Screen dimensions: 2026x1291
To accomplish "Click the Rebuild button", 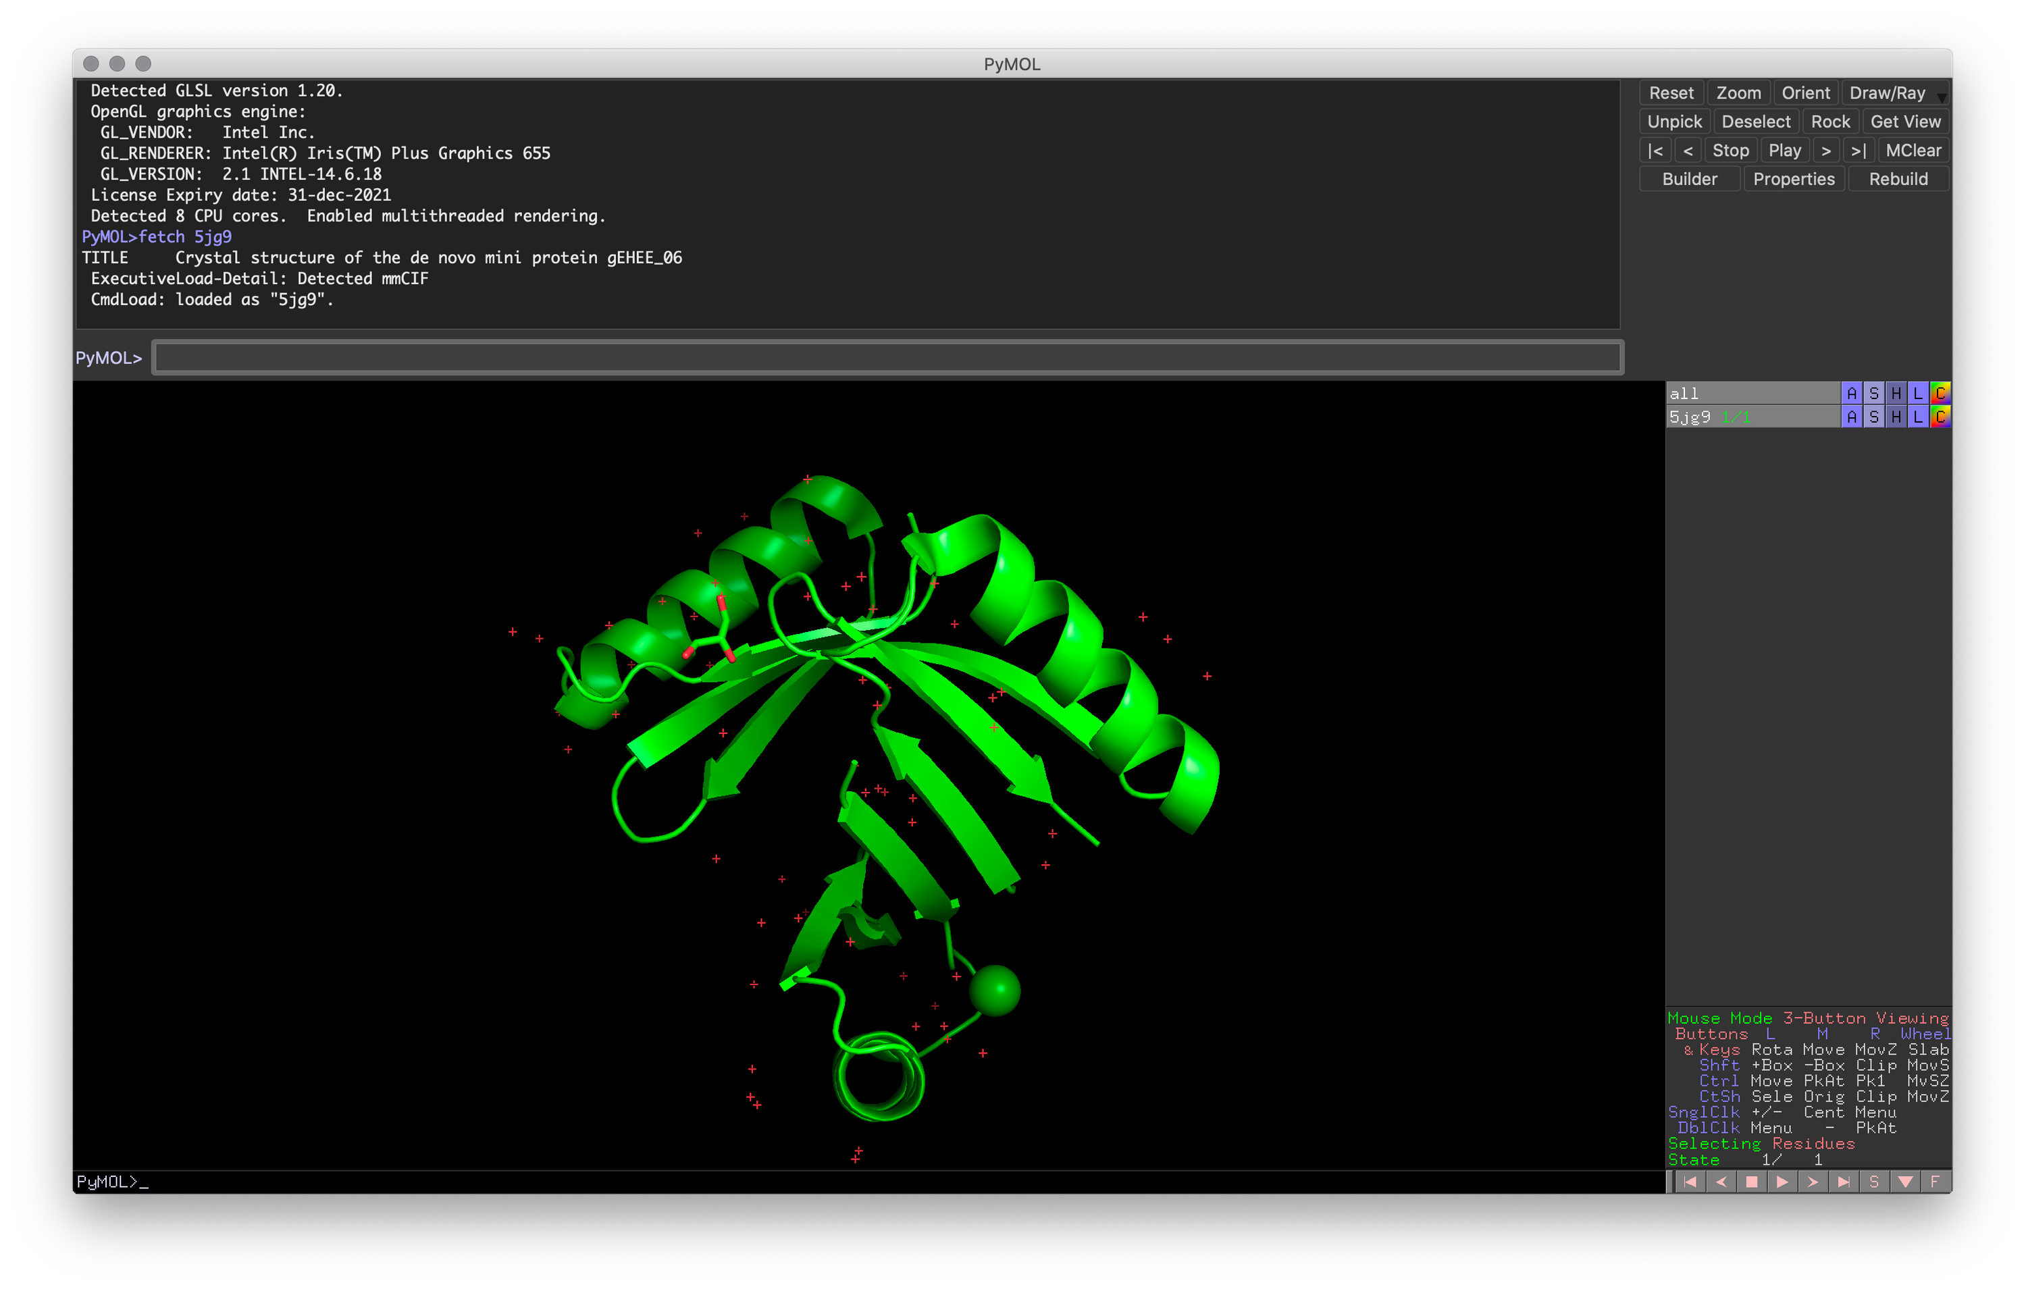I will tap(1898, 178).
